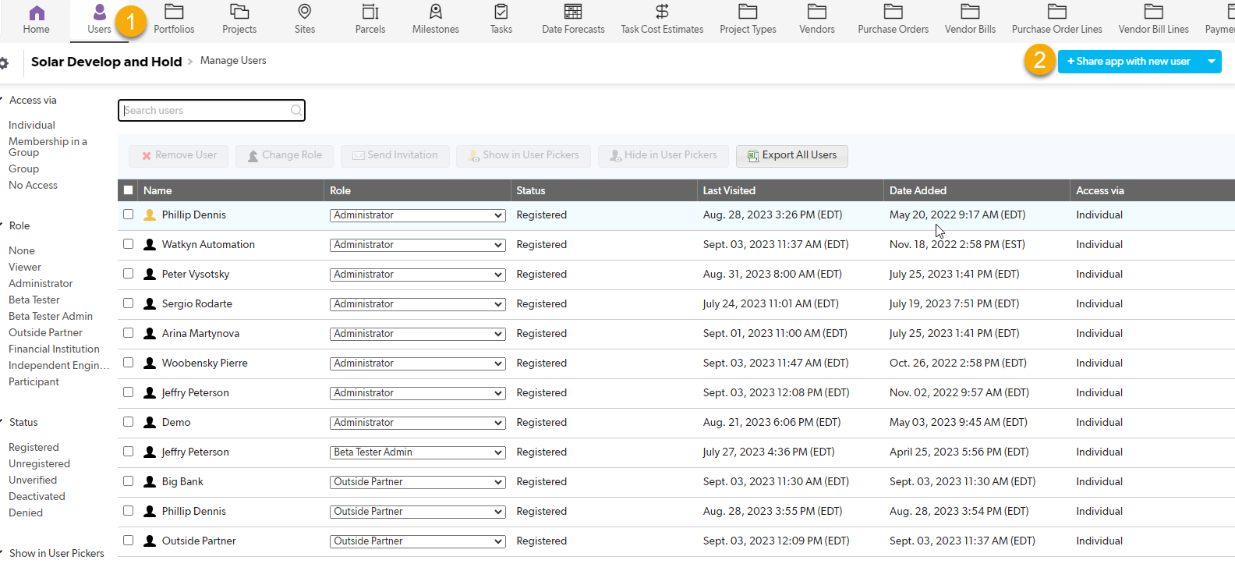Check the box for Demo user
The height and width of the screenshot is (571, 1235).
click(x=129, y=422)
